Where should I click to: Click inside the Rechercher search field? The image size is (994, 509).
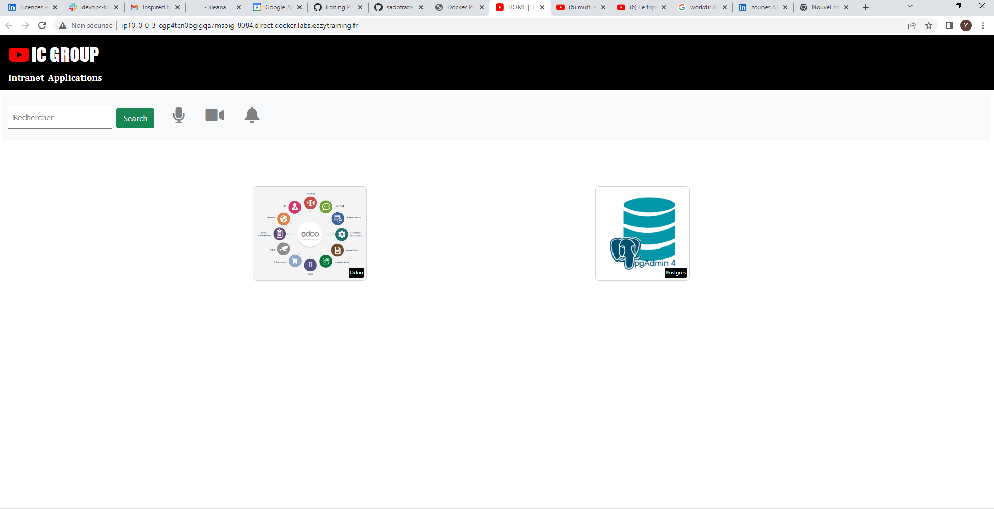(59, 117)
